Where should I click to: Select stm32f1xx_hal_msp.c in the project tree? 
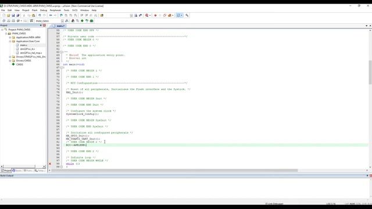[31, 53]
